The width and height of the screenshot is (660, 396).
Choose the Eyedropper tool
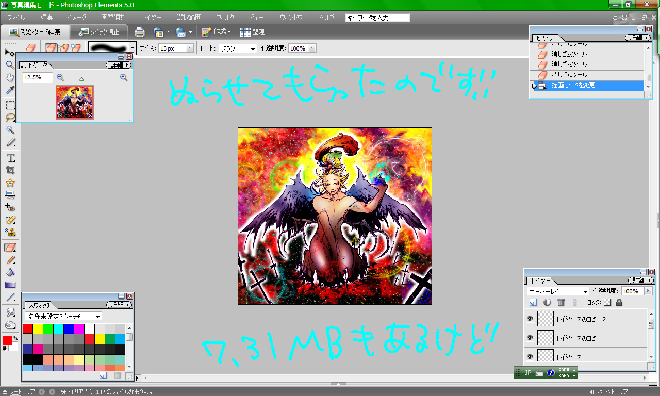coord(10,91)
